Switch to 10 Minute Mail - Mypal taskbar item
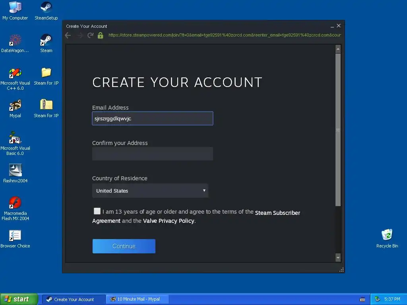 click(138, 299)
